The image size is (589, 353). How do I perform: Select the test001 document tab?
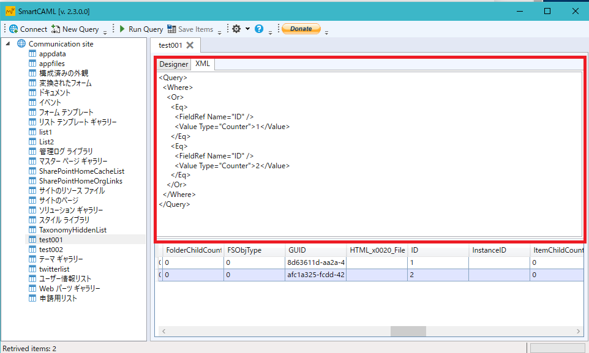pyautogui.click(x=170, y=45)
